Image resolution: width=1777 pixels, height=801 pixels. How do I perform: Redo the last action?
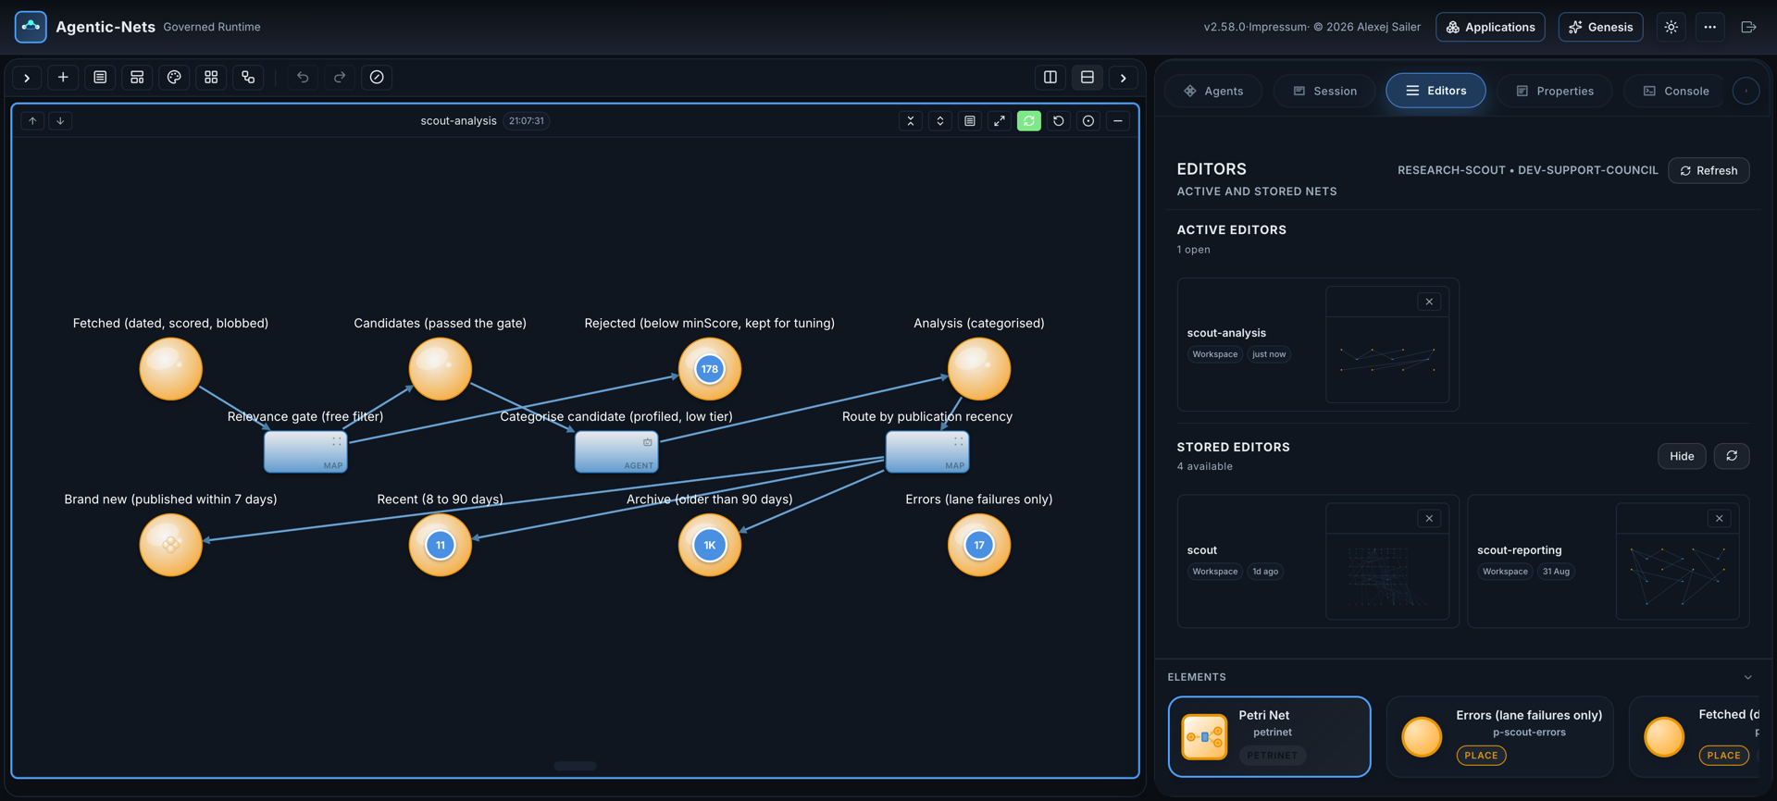tap(340, 78)
